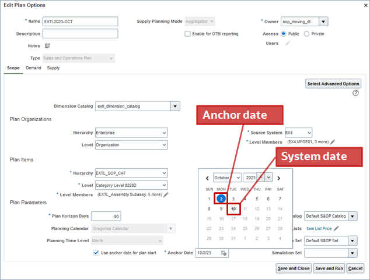The width and height of the screenshot is (370, 280).
Task: Close the Edit Plan Options dialog
Action: (365, 5)
